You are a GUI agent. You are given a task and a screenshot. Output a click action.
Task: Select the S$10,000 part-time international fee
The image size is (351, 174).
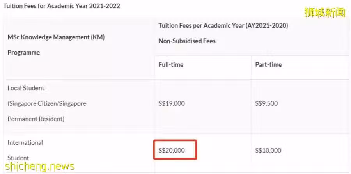click(268, 150)
